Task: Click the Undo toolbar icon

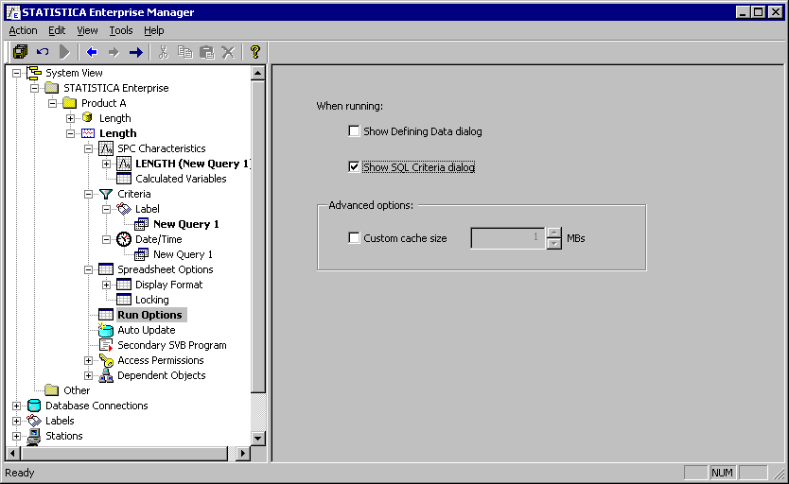Action: tap(43, 52)
